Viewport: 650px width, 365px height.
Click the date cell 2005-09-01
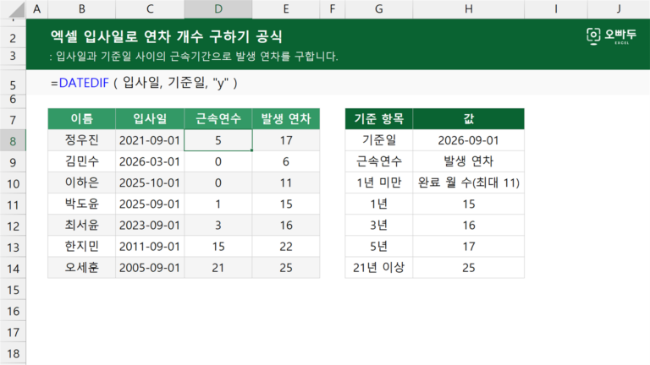[x=150, y=268]
